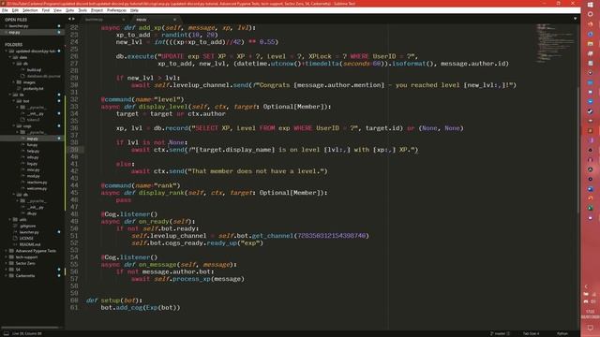Expand the tech-support folder
This screenshot has height=337, width=600.
(x=7, y=256)
